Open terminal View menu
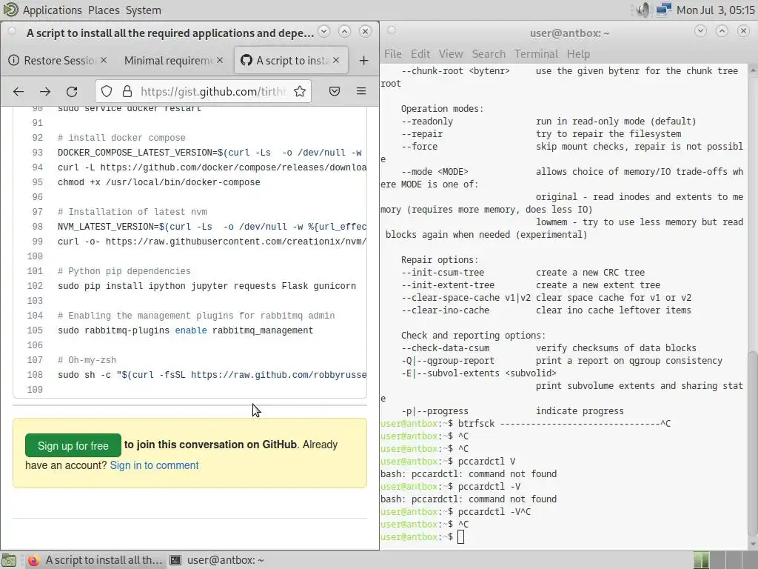 [x=451, y=53]
